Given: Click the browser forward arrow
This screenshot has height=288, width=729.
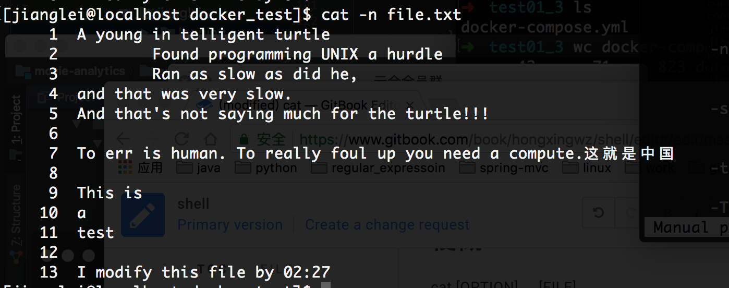Looking at the screenshot, I should click(x=152, y=139).
